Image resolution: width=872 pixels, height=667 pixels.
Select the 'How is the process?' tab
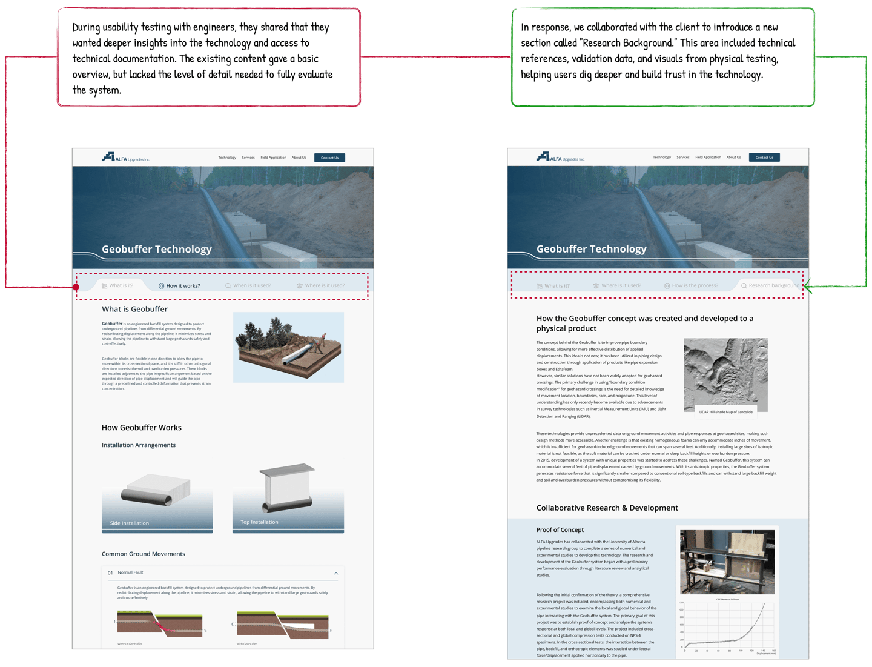pos(691,285)
